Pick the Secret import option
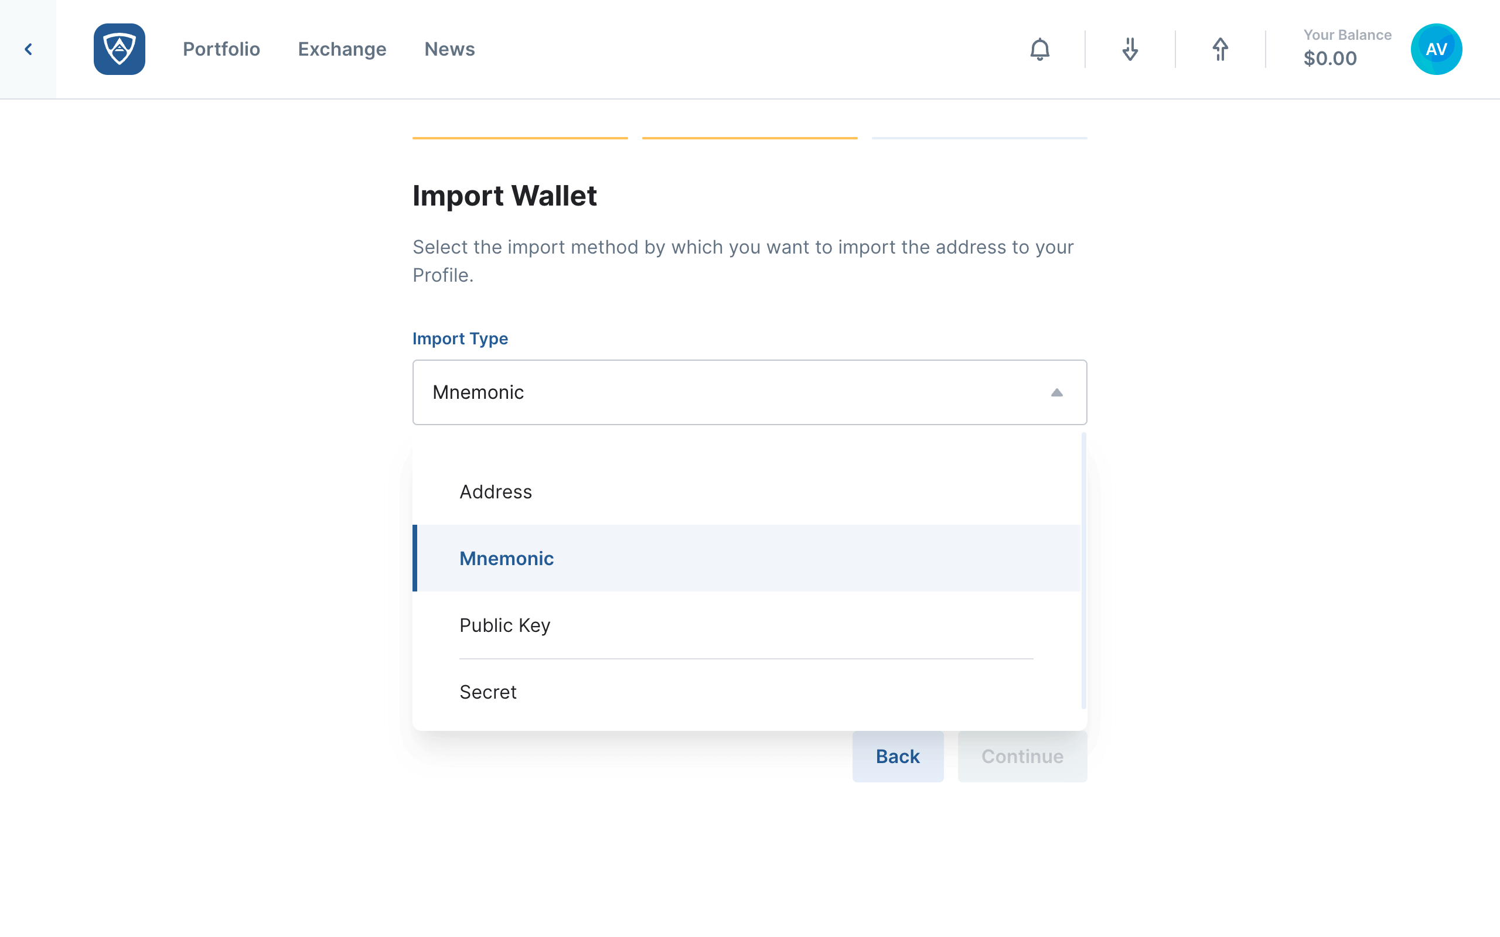This screenshot has width=1500, height=937. [x=746, y=692]
